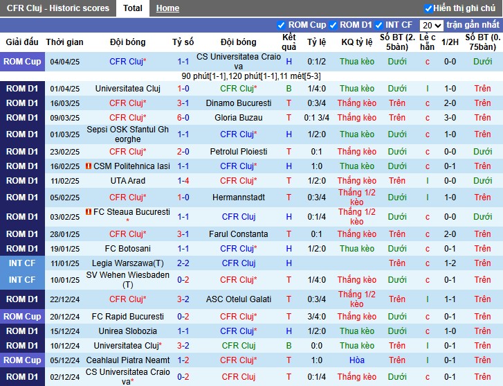Uncheck the ROM D1 filter checkbox
The width and height of the screenshot is (503, 386).
[333, 25]
